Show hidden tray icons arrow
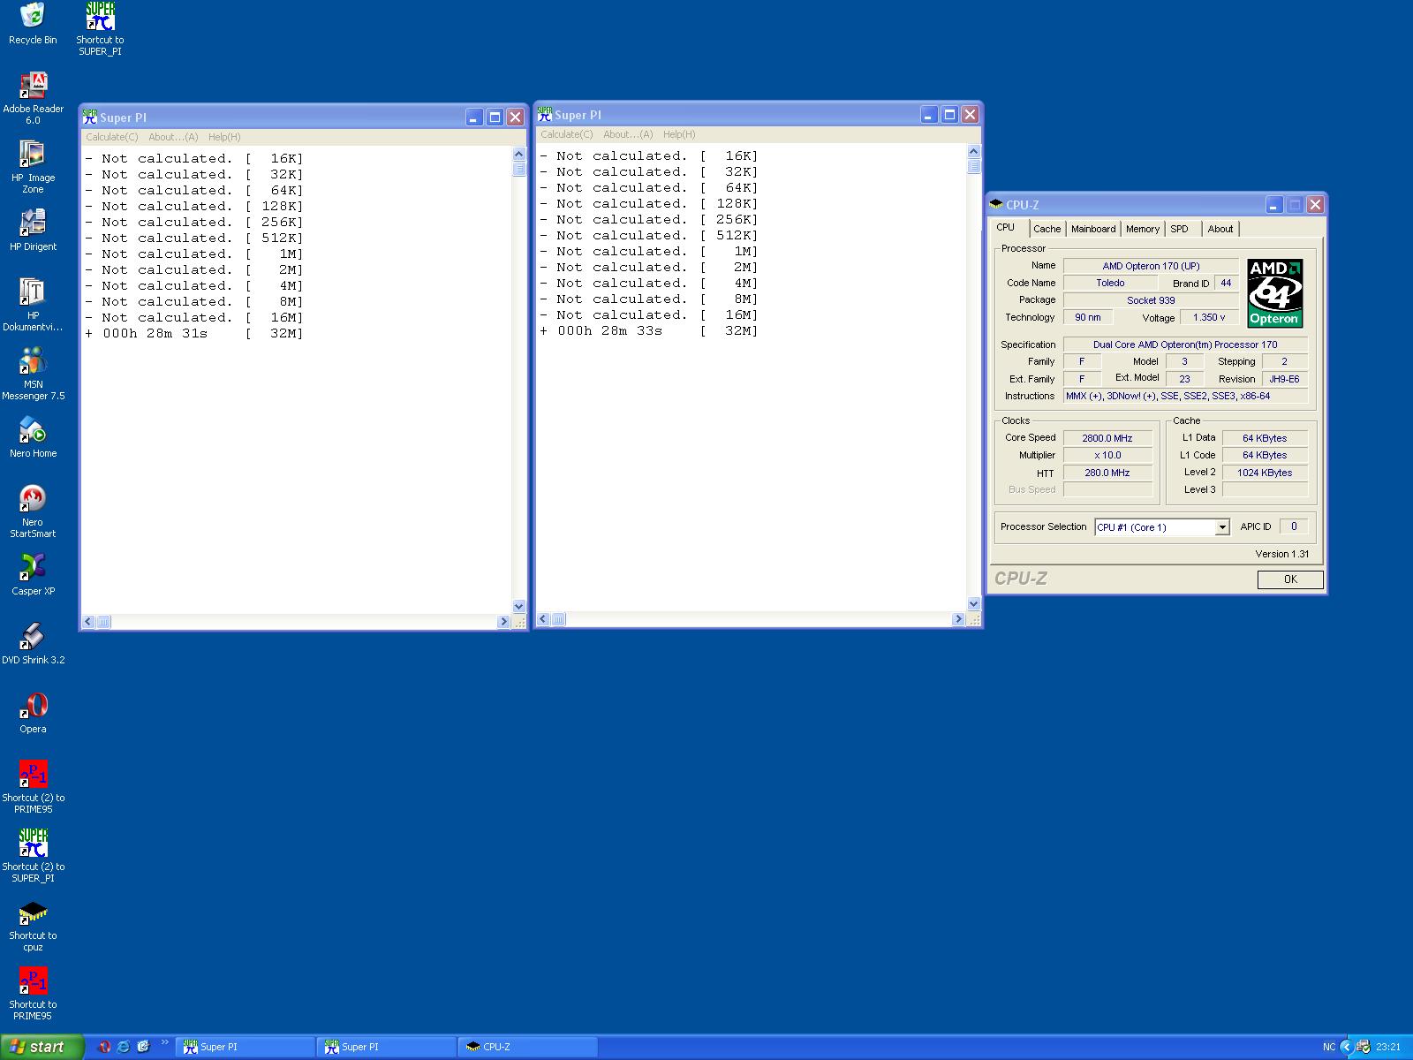This screenshot has width=1413, height=1060. 1346,1047
